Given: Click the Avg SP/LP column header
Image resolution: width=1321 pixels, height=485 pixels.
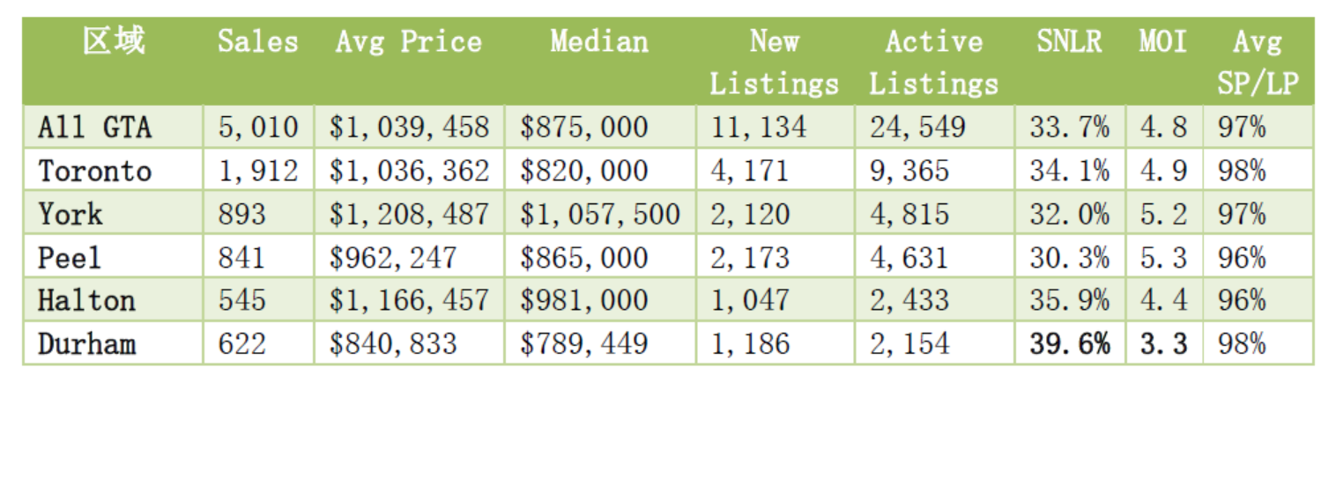Looking at the screenshot, I should click(1258, 62).
